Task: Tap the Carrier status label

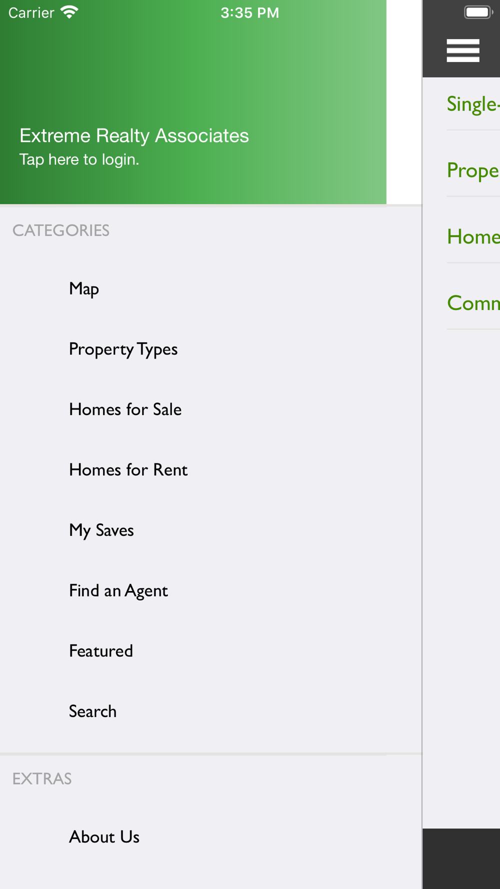Action: pos(31,12)
